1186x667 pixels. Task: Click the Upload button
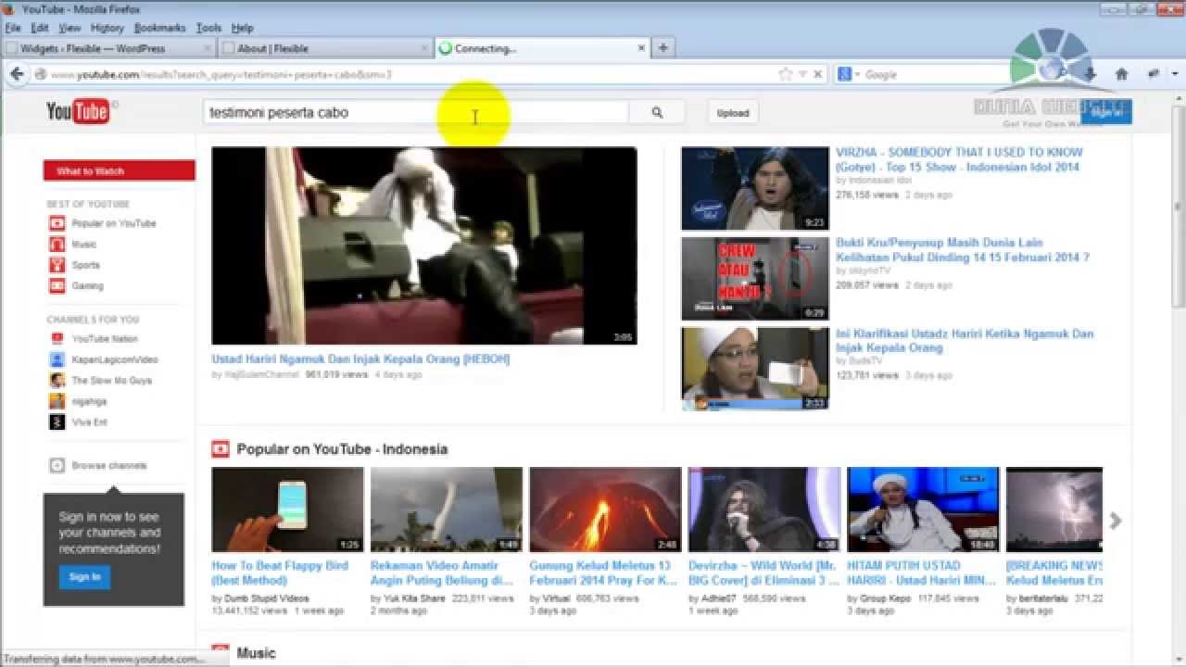(733, 113)
